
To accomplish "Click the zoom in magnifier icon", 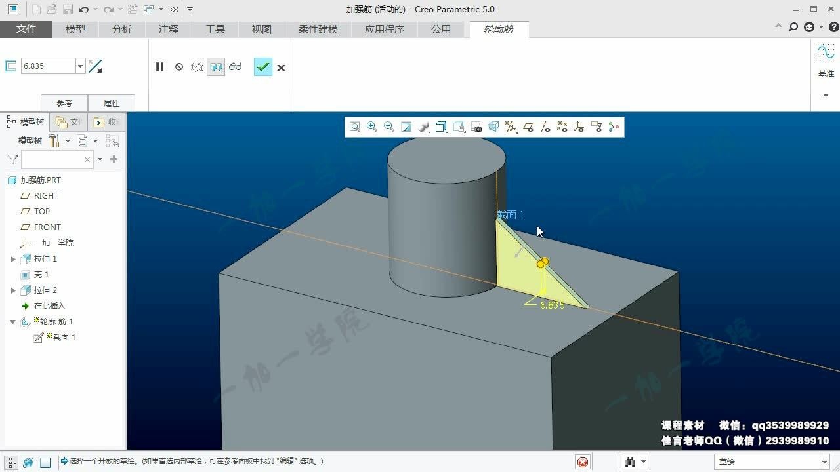I will pos(372,127).
